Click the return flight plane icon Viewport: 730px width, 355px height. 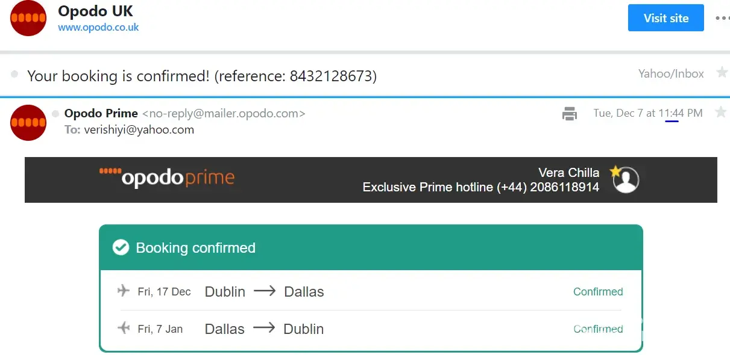pyautogui.click(x=124, y=329)
